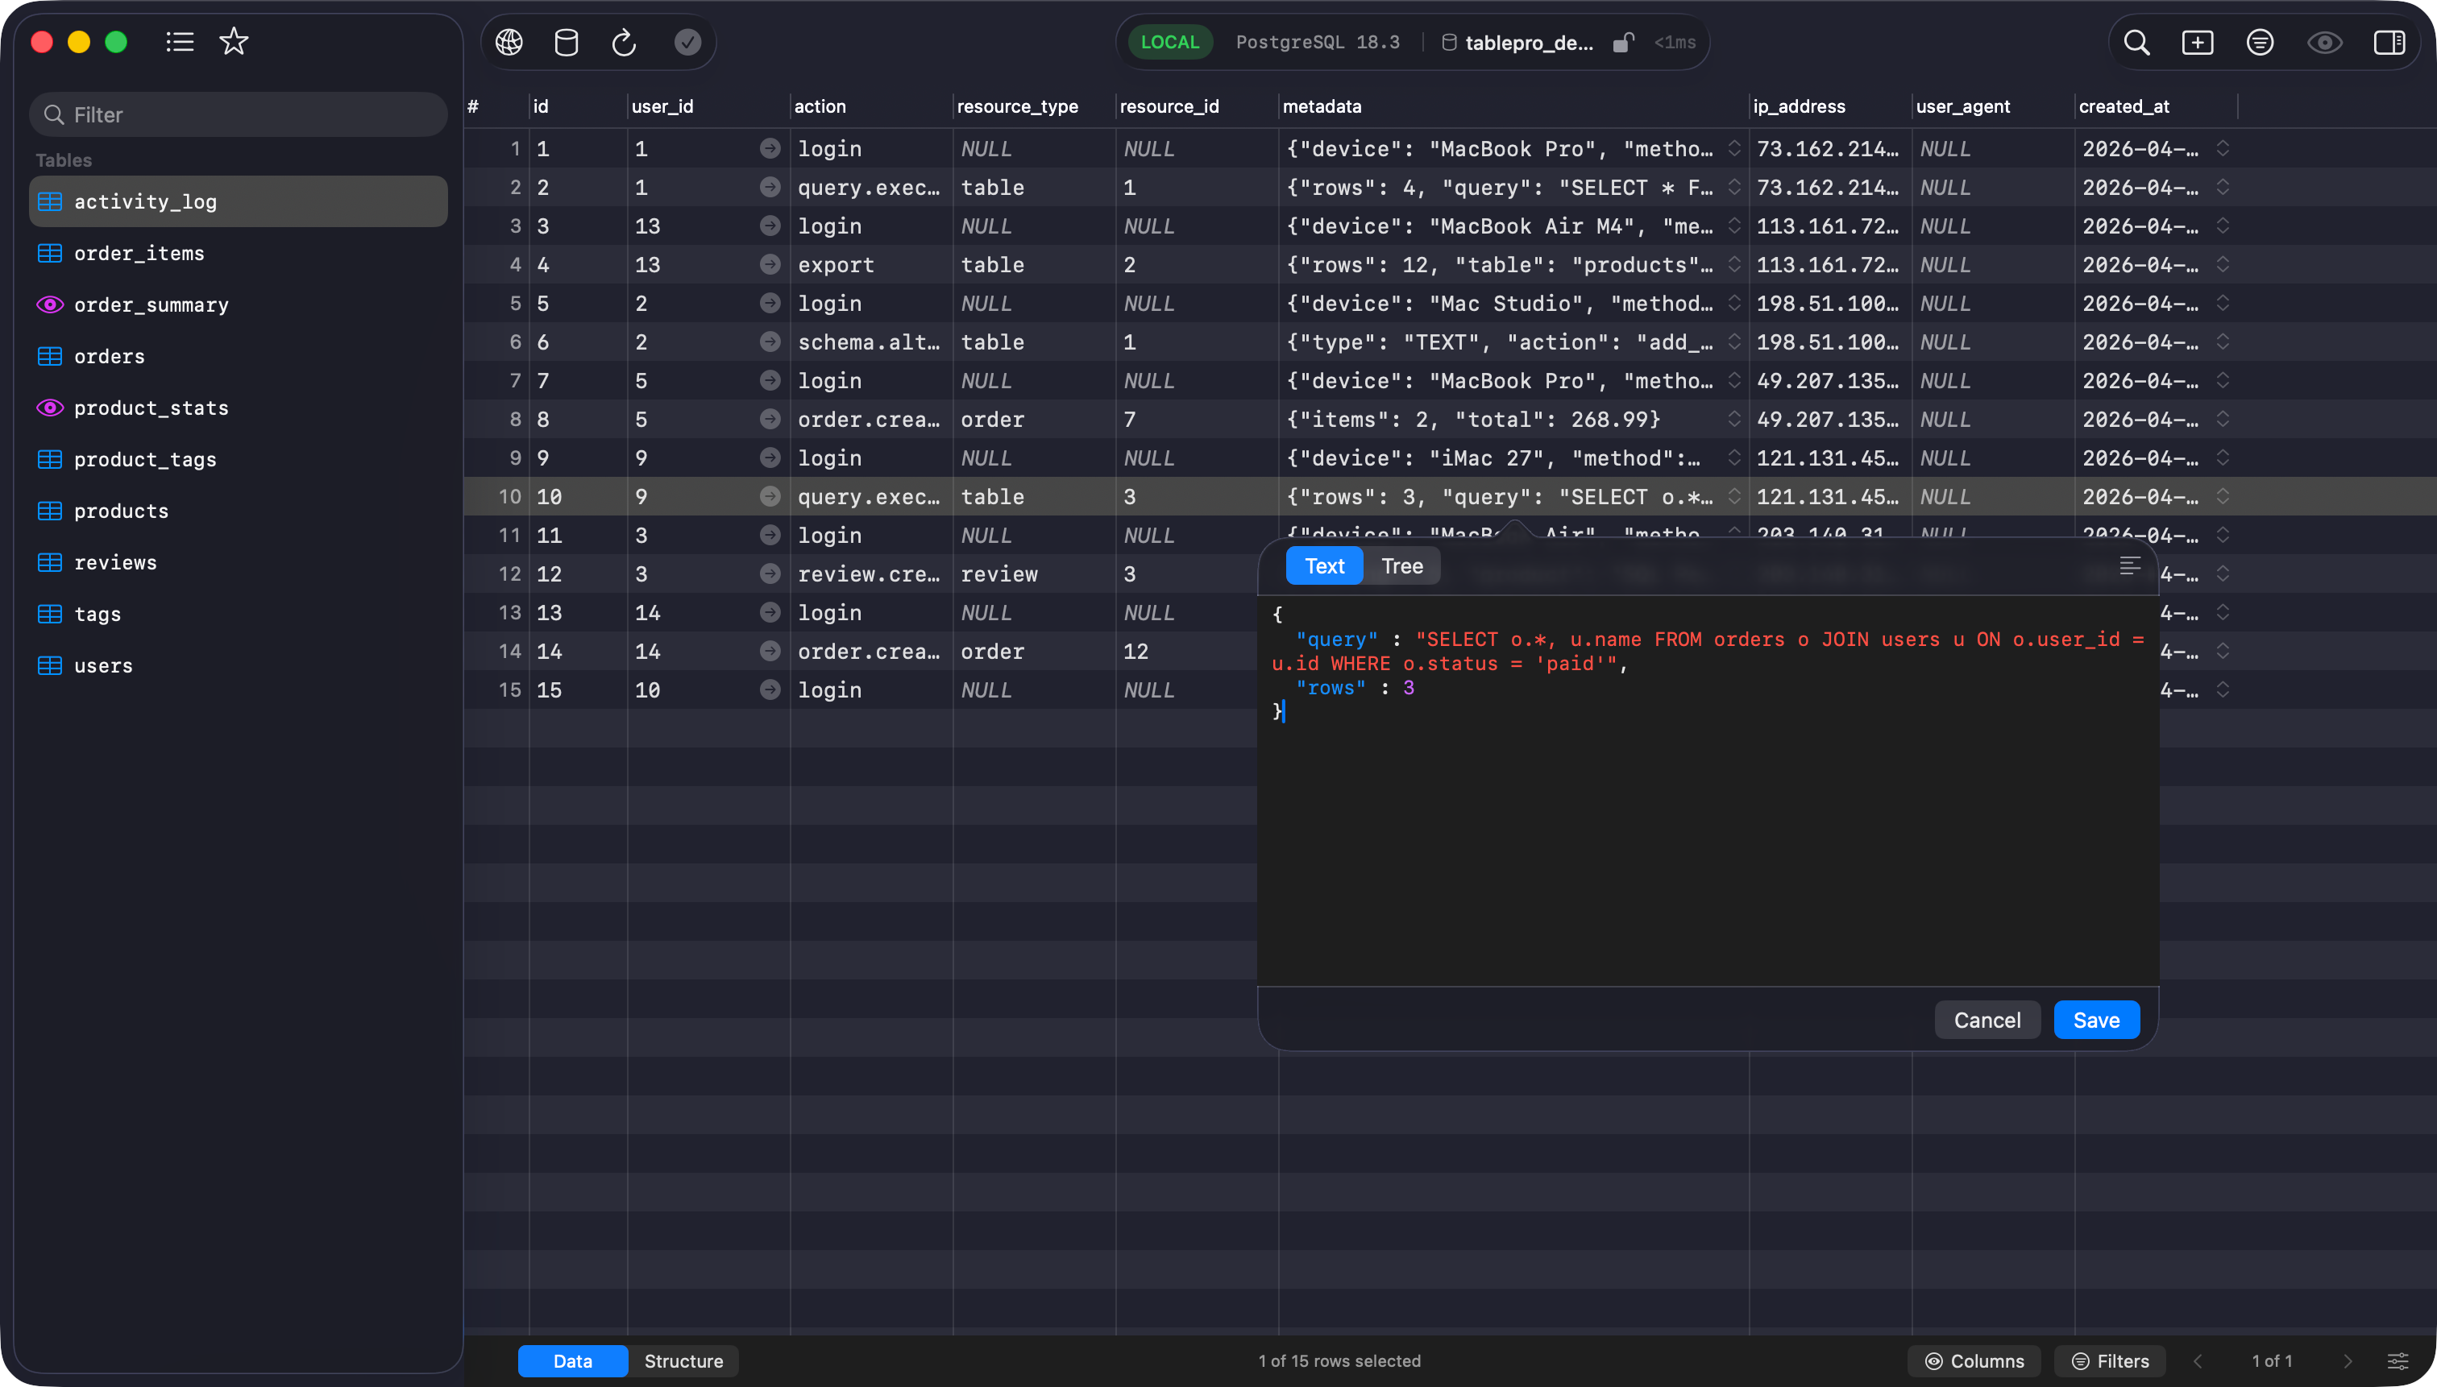Expand metadata chevron in row 5

point(1733,303)
